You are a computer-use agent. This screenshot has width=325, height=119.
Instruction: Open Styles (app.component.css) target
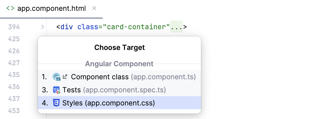coord(108,103)
